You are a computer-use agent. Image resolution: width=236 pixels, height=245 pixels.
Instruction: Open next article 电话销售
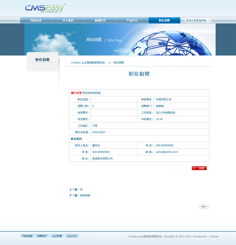[85, 195]
